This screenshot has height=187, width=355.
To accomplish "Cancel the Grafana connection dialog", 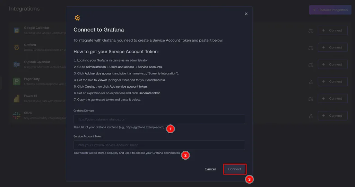I will click(x=210, y=169).
